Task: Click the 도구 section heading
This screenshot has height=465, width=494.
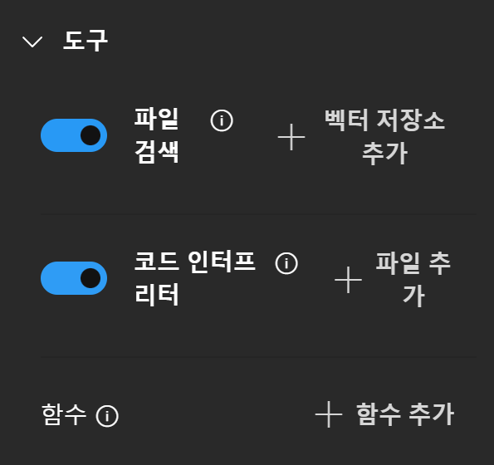Action: [x=86, y=41]
